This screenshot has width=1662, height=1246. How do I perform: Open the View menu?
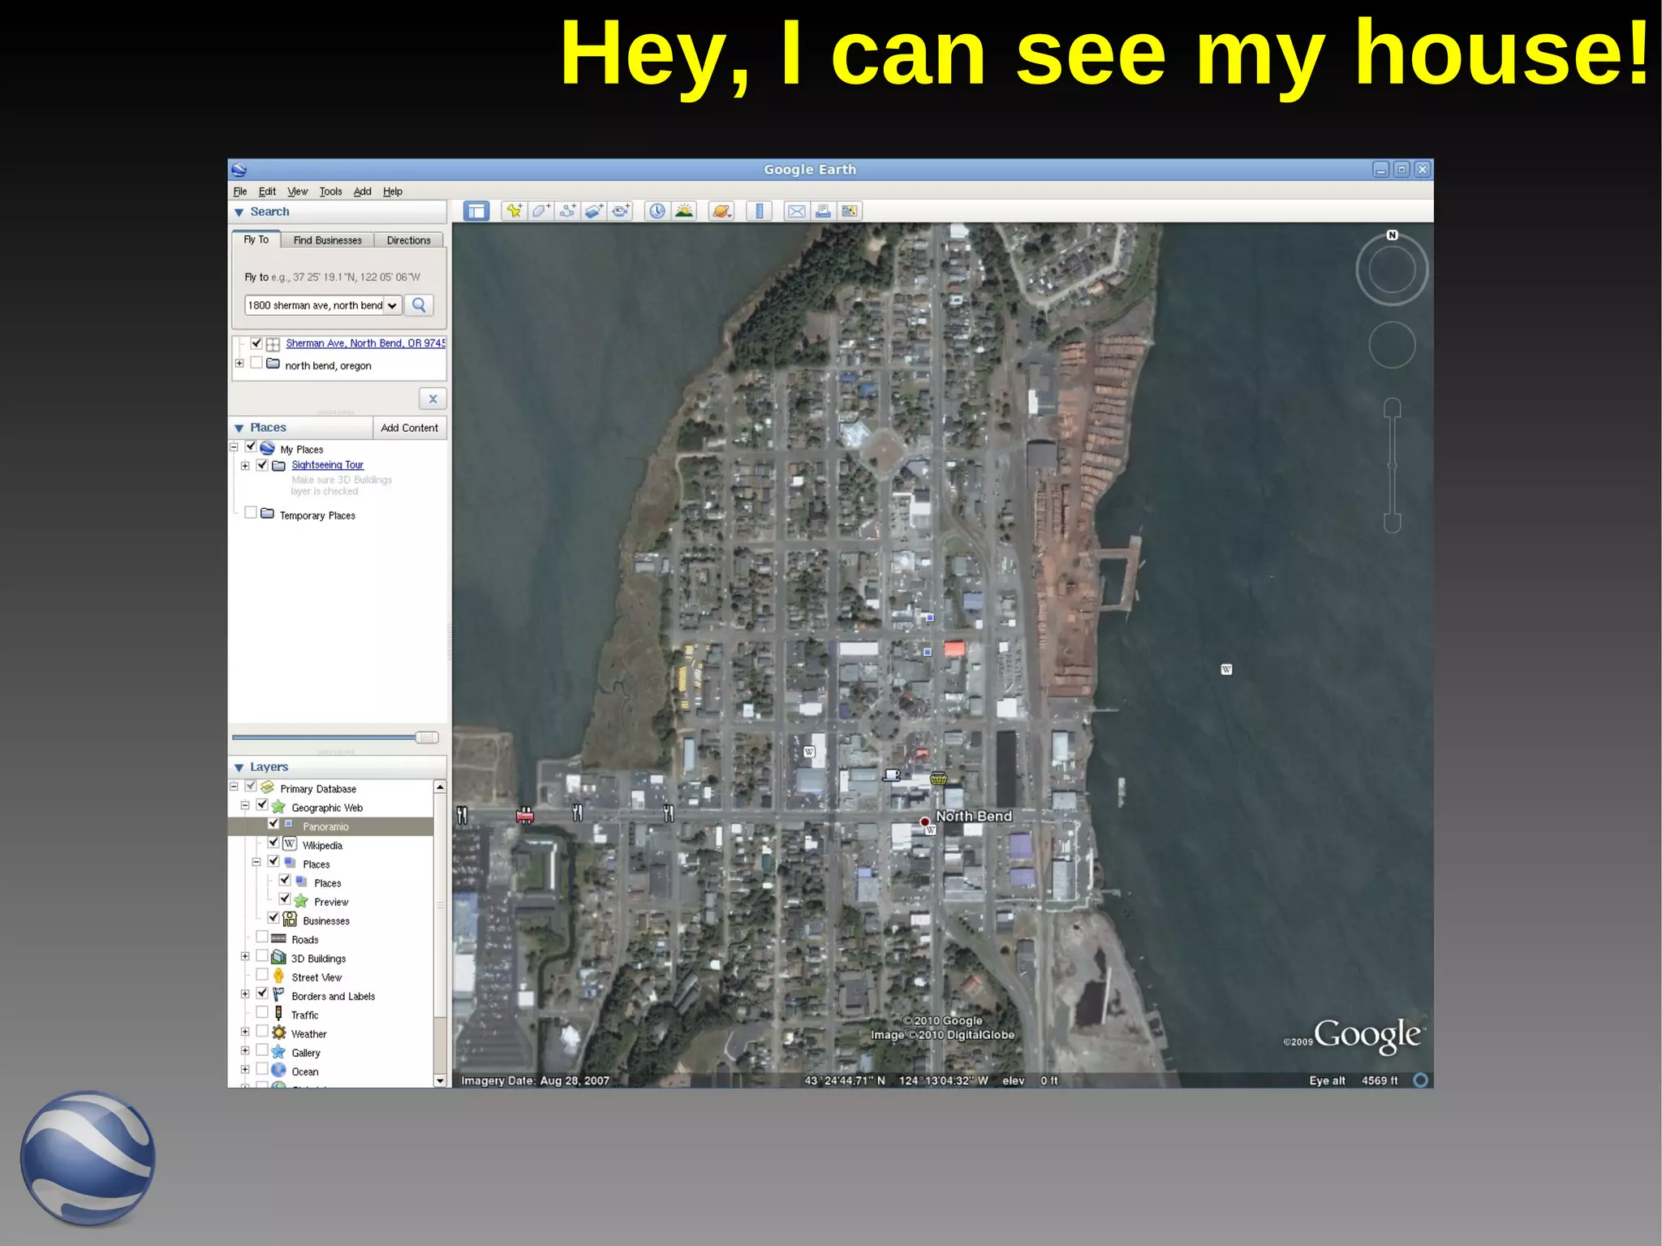click(298, 192)
